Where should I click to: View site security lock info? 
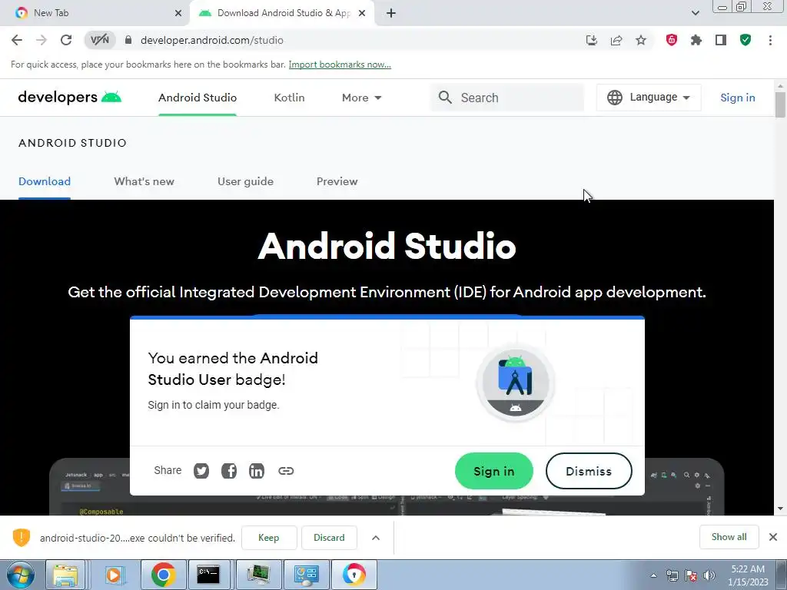click(128, 40)
